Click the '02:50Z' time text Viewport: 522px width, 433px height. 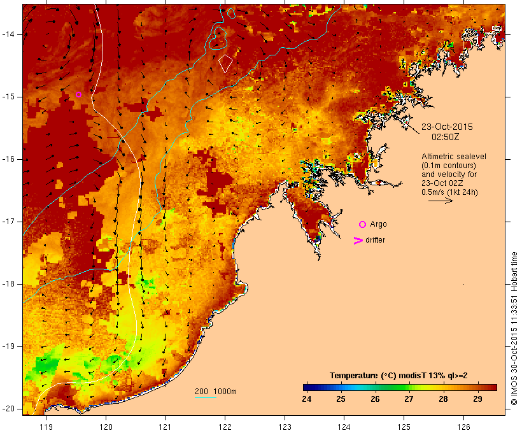446,137
